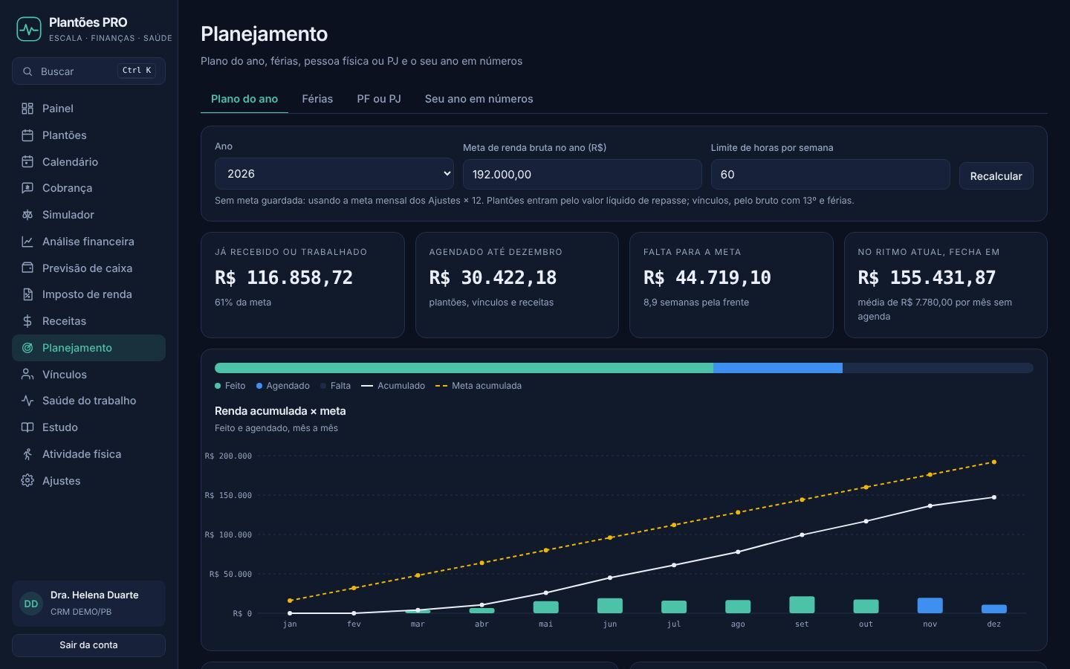Click the Vínculos people icon

pos(27,375)
